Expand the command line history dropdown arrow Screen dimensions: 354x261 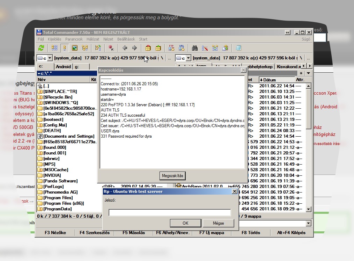(308, 223)
